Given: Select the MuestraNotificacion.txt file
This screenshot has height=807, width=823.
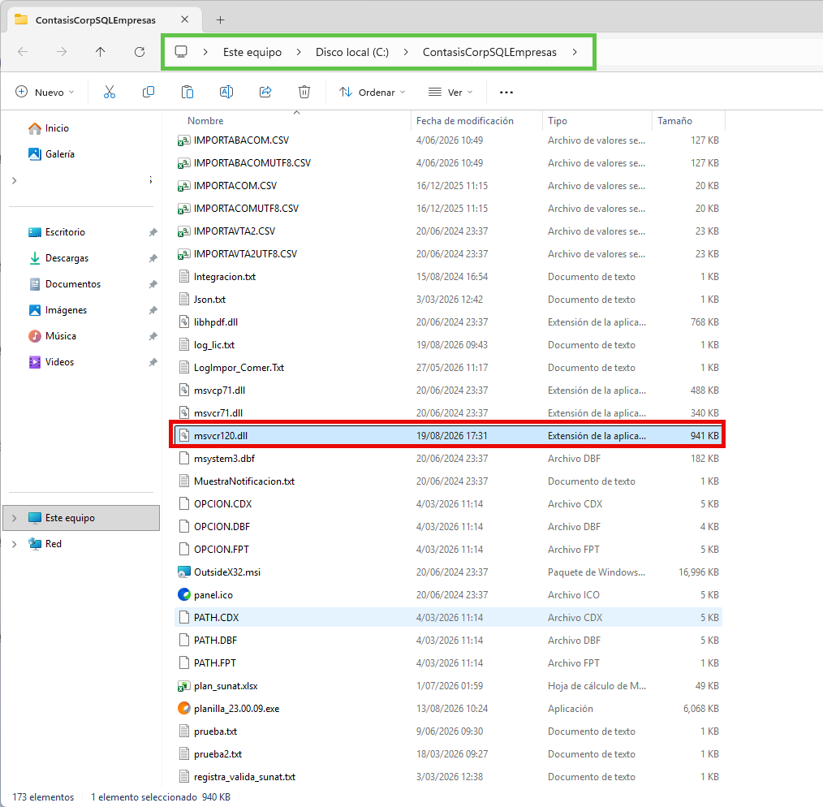Looking at the screenshot, I should [x=448, y=481].
